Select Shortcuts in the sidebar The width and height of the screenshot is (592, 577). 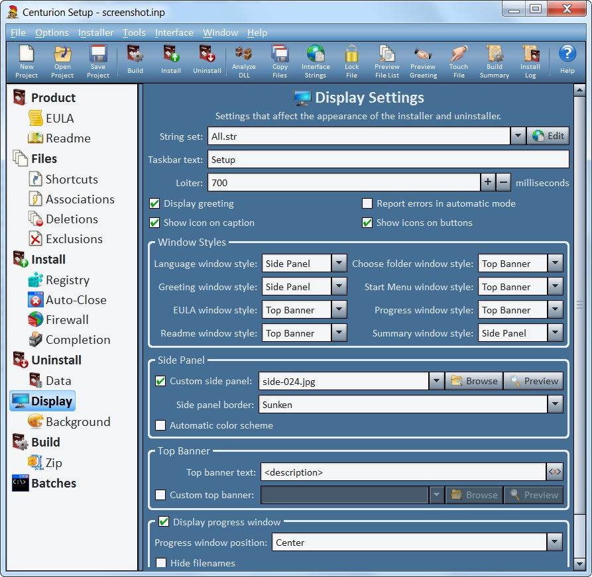[64, 179]
